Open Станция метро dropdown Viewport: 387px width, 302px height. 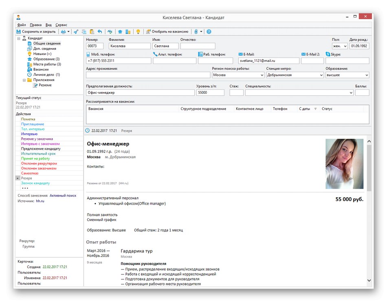coord(321,75)
